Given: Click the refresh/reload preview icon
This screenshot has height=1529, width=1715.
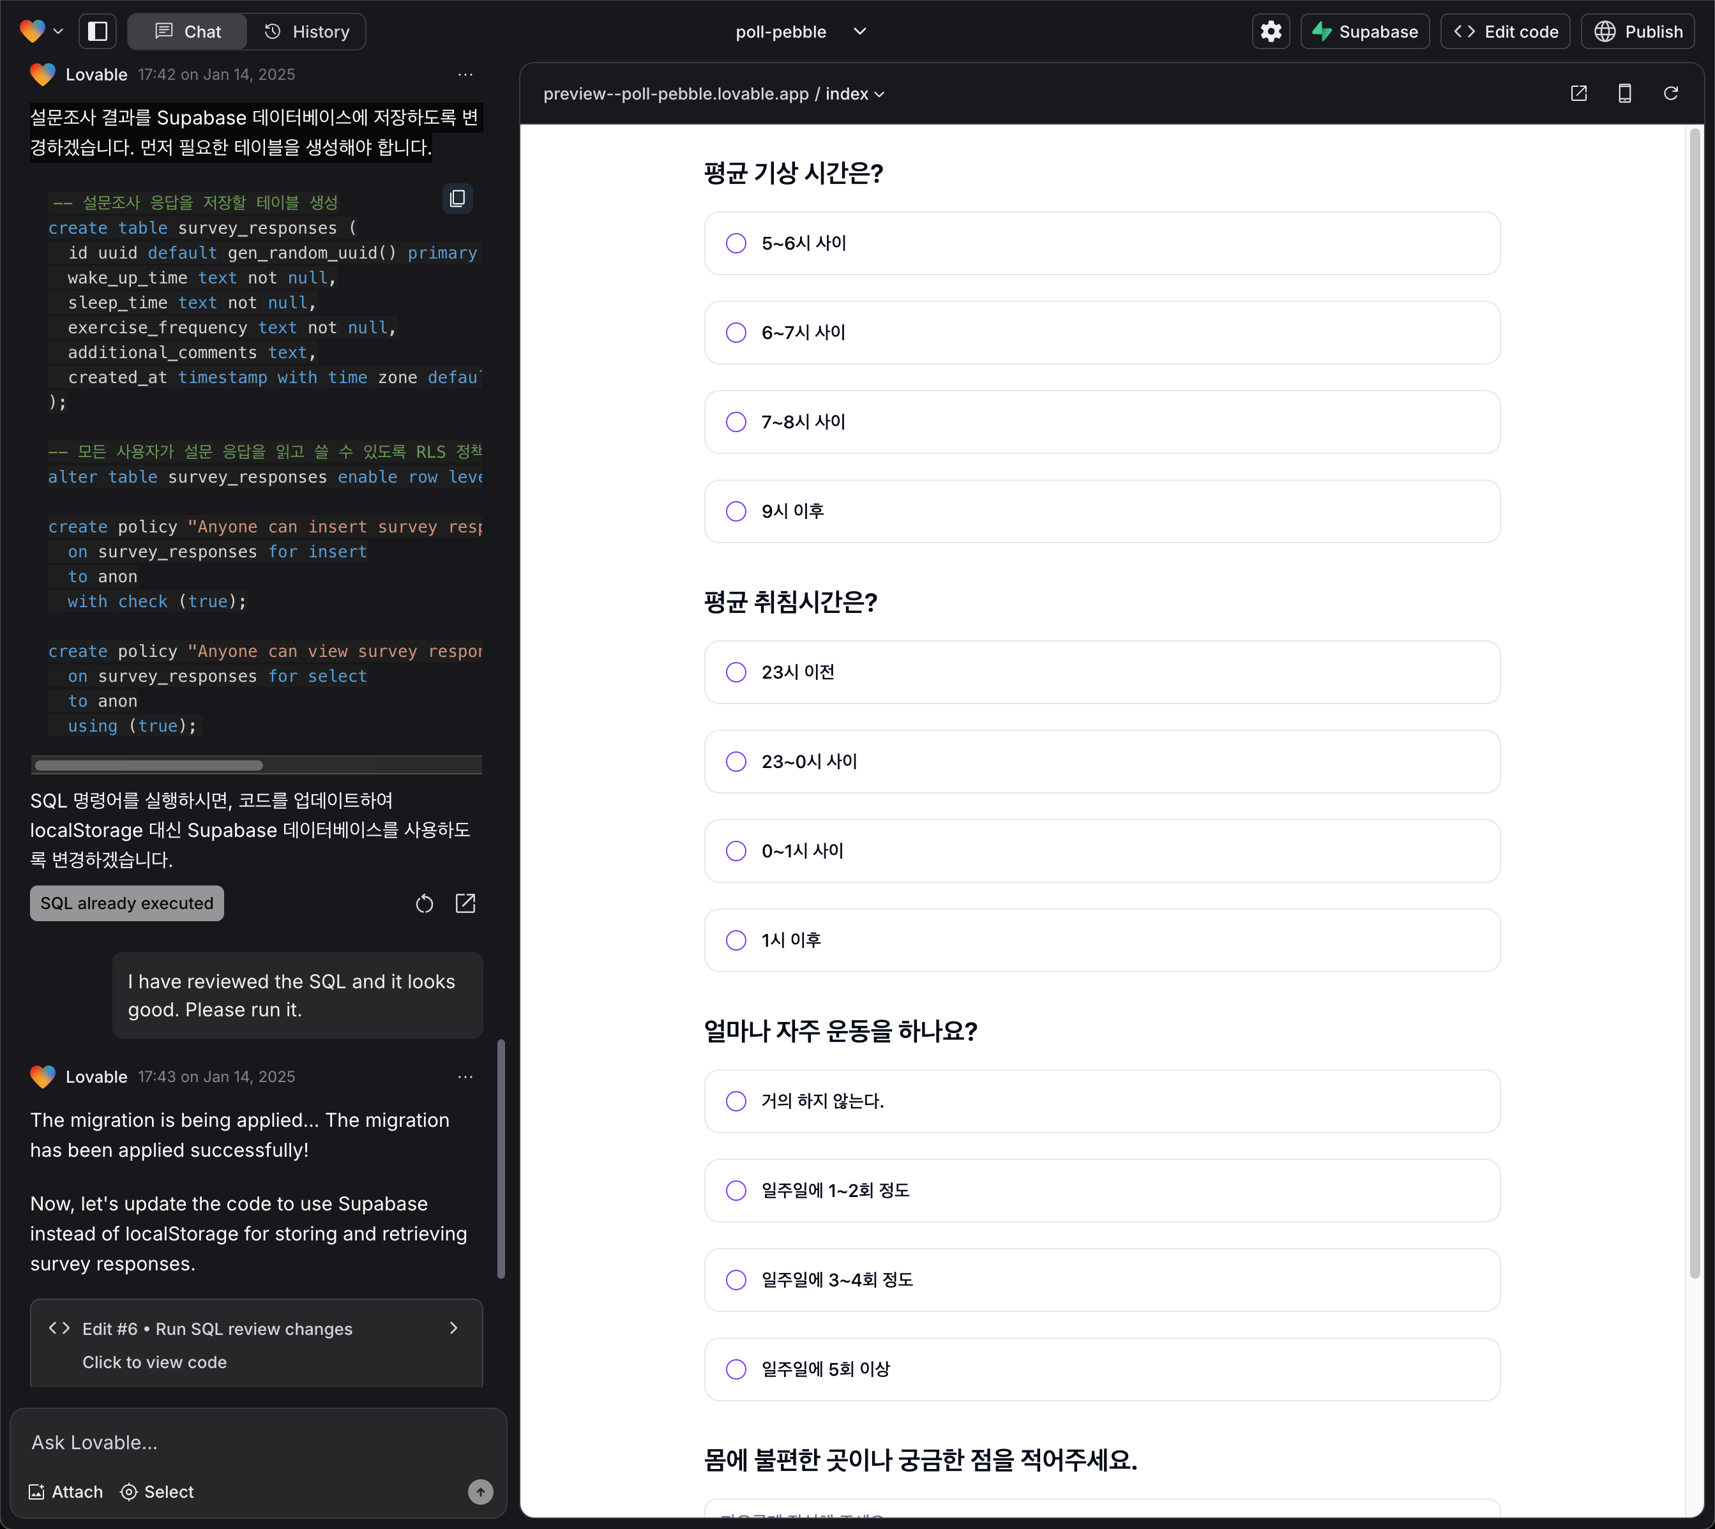Looking at the screenshot, I should point(1673,93).
